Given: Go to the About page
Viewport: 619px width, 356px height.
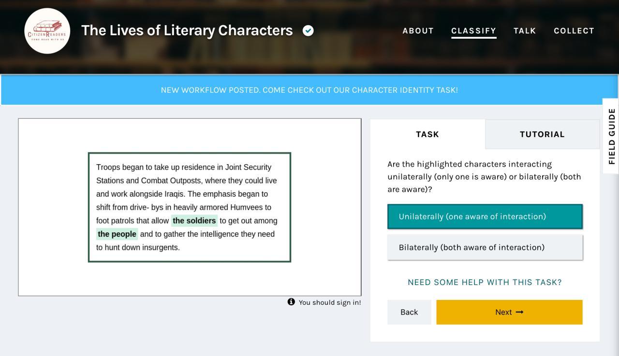Looking at the screenshot, I should (x=418, y=31).
